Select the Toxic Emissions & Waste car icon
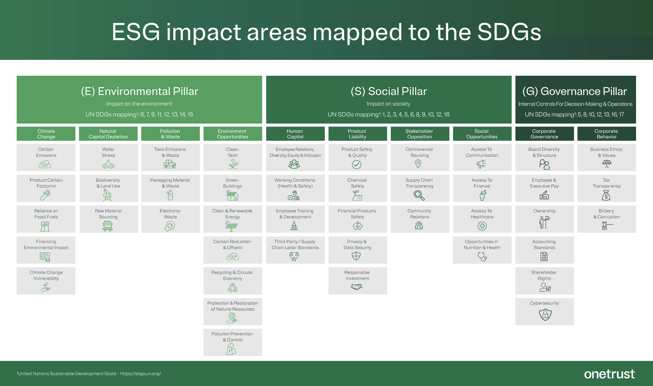Image resolution: width=653 pixels, height=386 pixels. (x=170, y=164)
